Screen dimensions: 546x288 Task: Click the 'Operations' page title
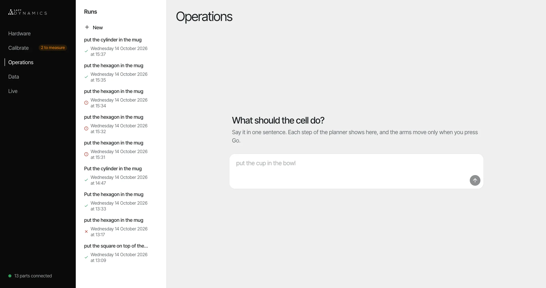pos(204,17)
